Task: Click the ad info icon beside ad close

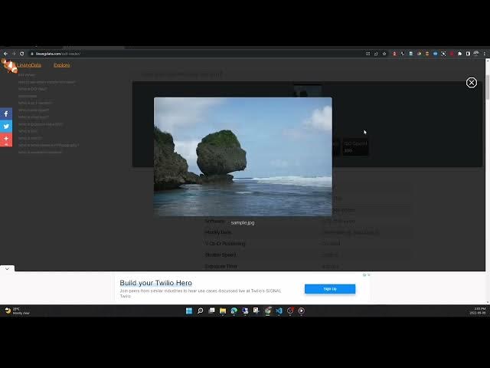Action: pos(364,274)
